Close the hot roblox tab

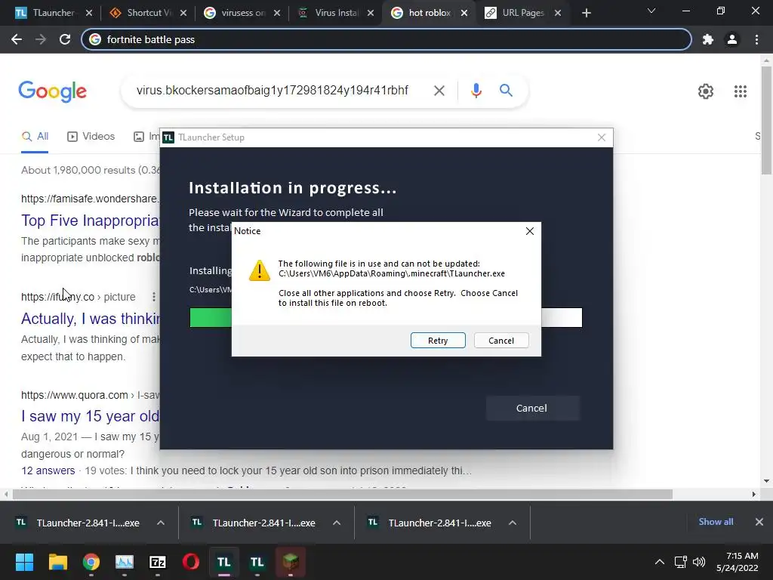[464, 14]
